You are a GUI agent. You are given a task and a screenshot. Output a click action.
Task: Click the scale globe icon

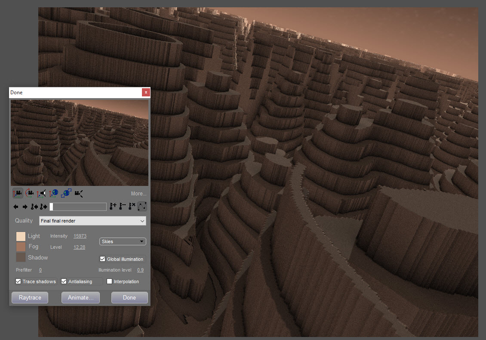66,194
